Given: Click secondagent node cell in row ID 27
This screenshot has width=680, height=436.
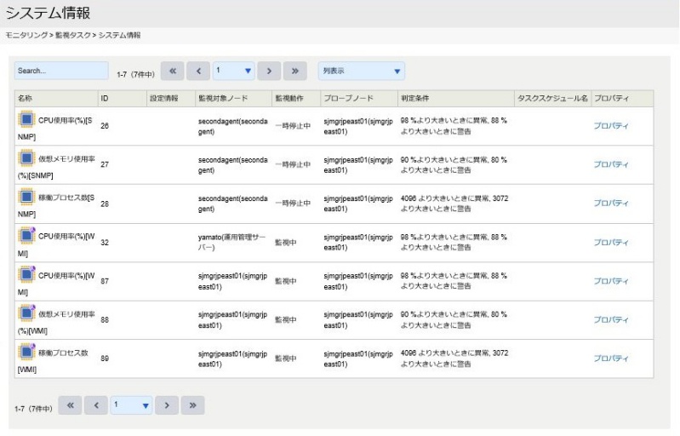Looking at the screenshot, I should click(x=233, y=165).
